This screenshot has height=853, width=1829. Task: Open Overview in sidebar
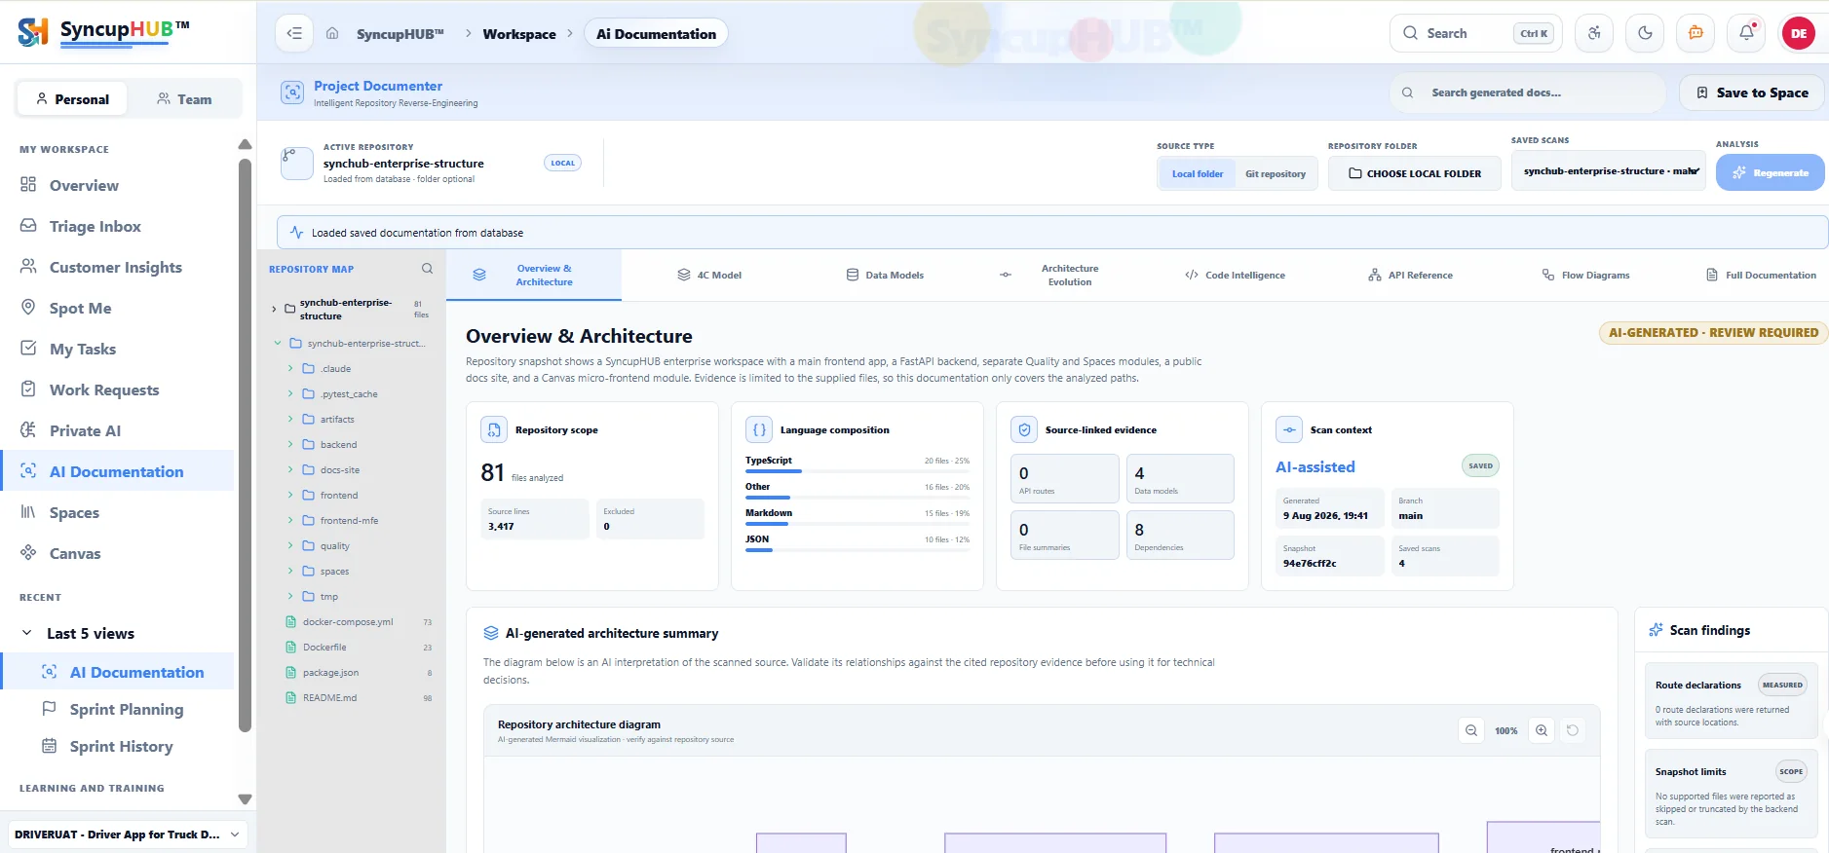[117, 185]
